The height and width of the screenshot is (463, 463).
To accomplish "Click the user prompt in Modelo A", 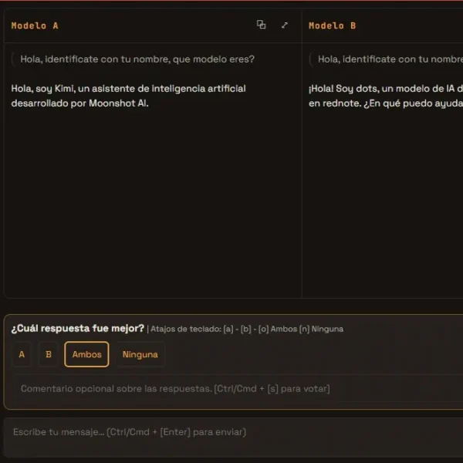I will [x=137, y=59].
